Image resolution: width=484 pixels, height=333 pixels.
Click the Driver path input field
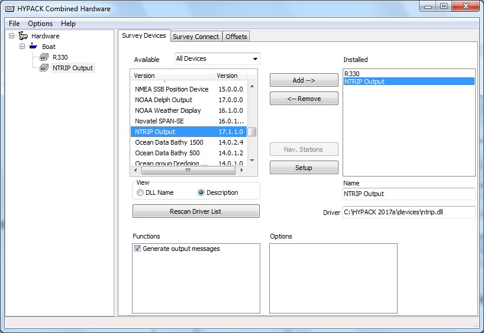tap(409, 212)
